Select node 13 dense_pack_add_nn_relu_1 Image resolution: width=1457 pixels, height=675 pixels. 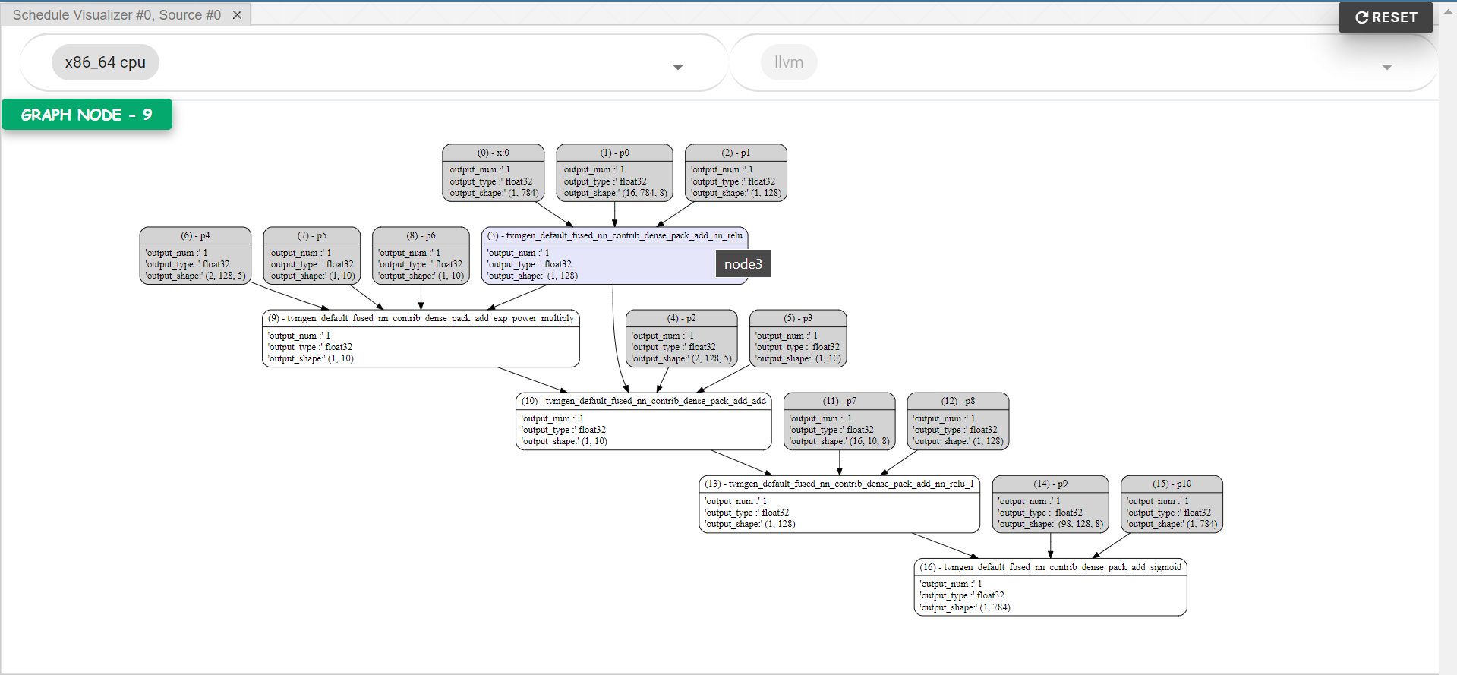[x=839, y=504]
